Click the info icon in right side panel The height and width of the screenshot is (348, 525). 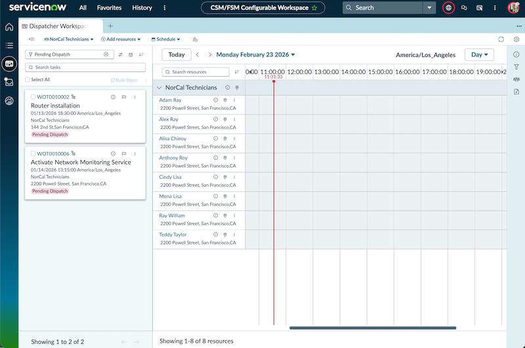[516, 54]
